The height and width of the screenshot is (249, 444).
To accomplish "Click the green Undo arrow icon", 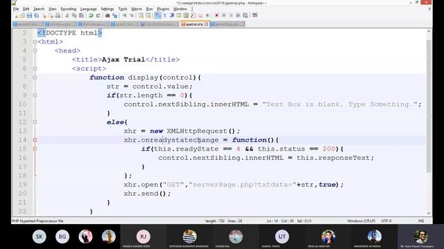I will (91, 15).
